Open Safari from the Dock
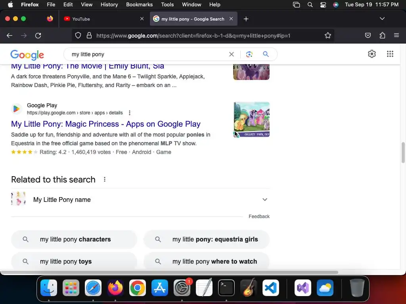 tap(93, 288)
